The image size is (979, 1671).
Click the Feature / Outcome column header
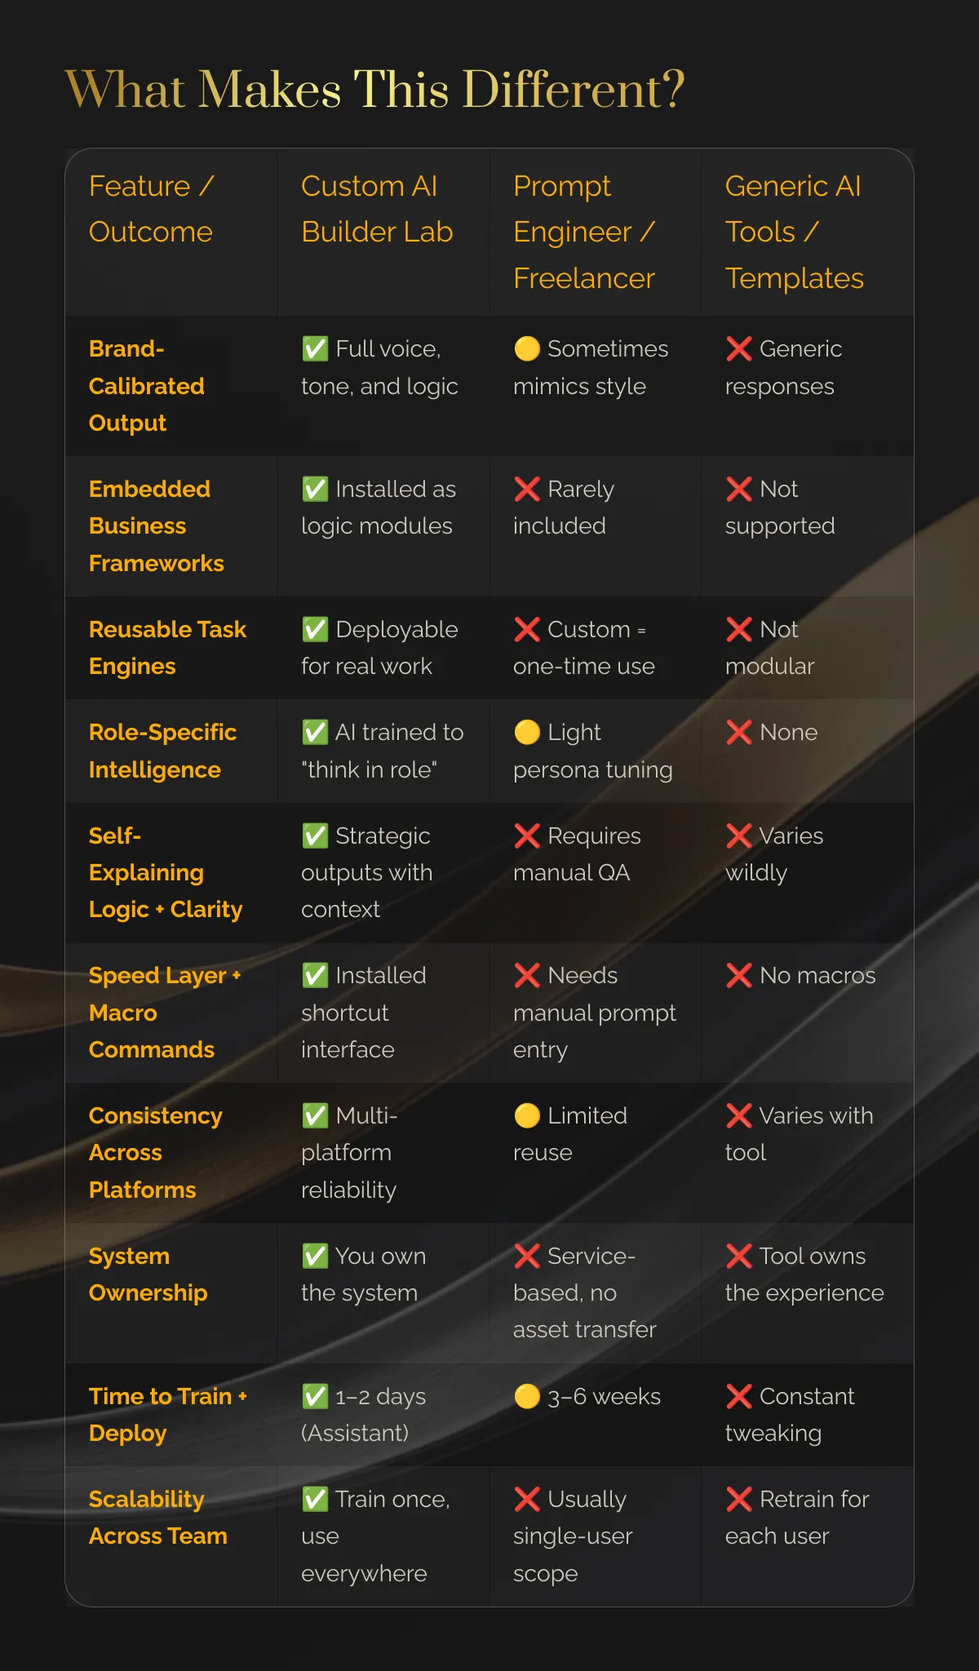(x=151, y=209)
